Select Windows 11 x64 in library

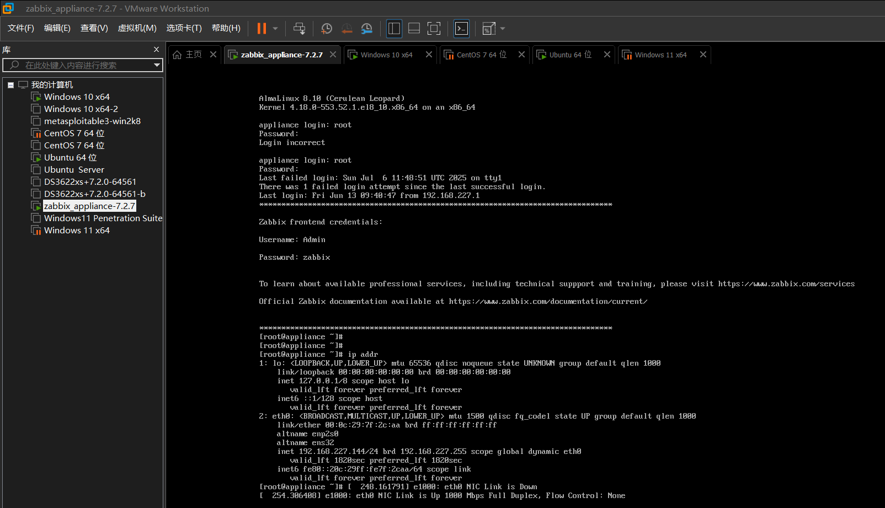click(x=77, y=231)
